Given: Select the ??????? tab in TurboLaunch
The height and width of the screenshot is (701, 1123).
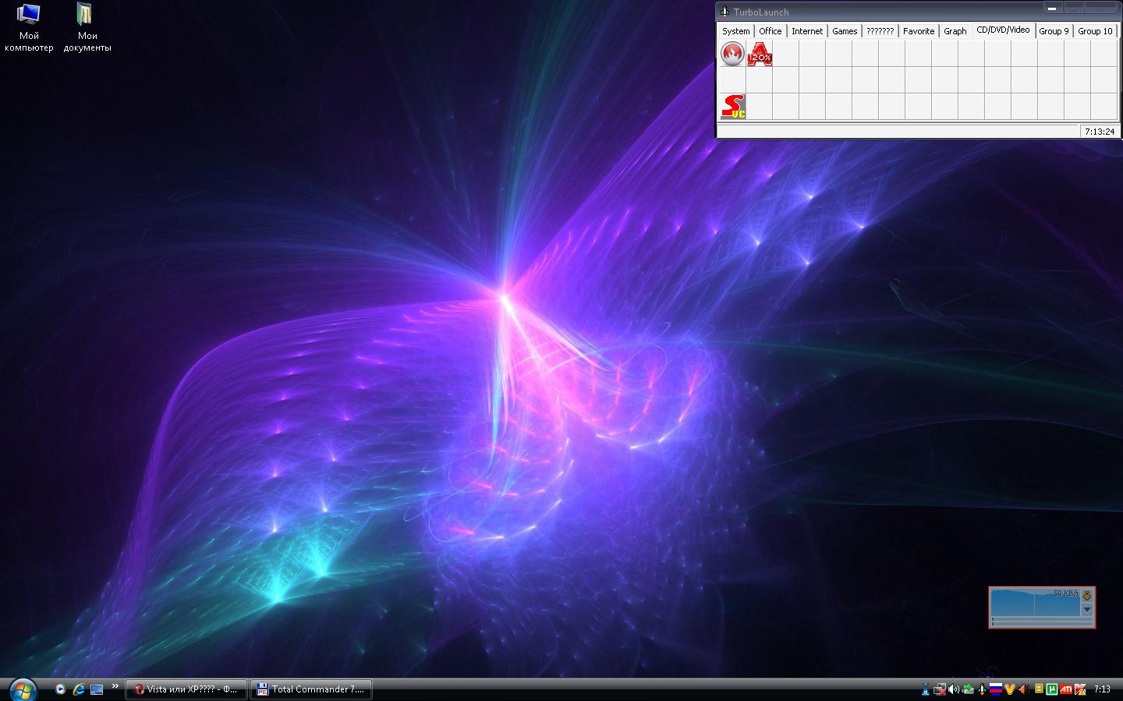Looking at the screenshot, I should click(x=880, y=31).
